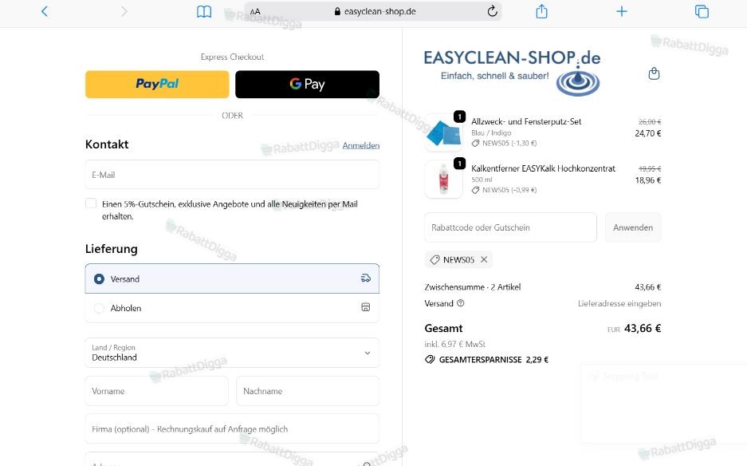Click the 500 ml variant text
The height and width of the screenshot is (466, 747).
click(482, 180)
